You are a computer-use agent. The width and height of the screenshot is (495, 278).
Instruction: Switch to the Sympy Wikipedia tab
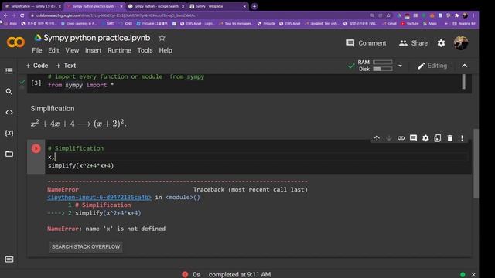click(217, 6)
